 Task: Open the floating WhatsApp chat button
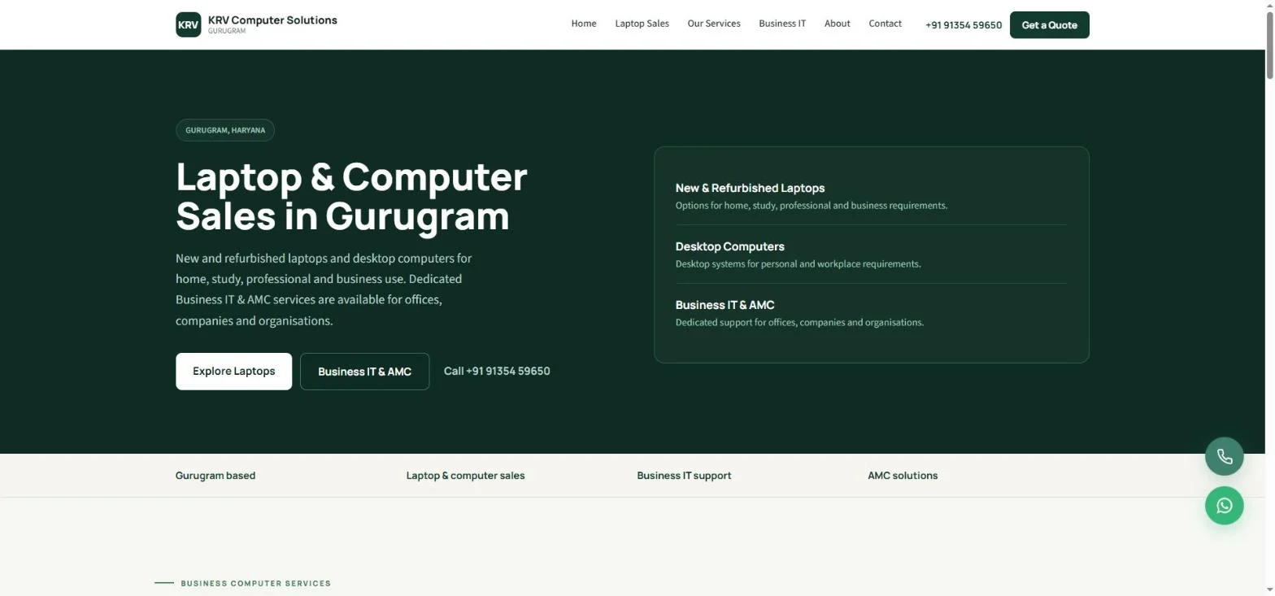click(1224, 506)
